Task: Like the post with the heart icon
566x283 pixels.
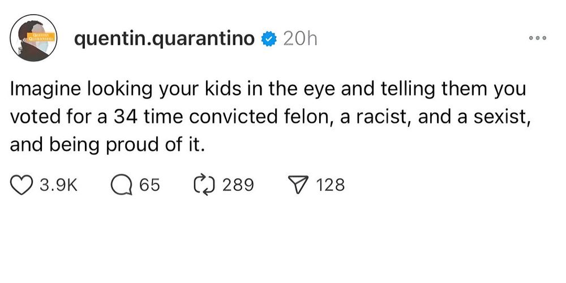Action: pos(21,185)
